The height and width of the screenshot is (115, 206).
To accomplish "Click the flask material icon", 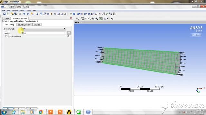I will pyautogui.click(x=48, y=14).
